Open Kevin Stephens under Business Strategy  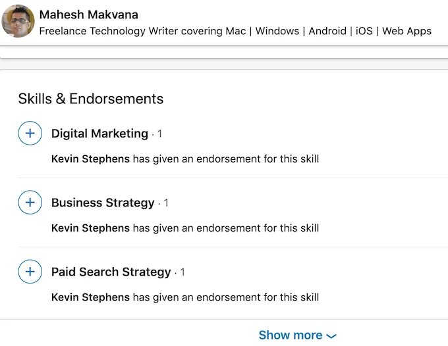(x=90, y=228)
